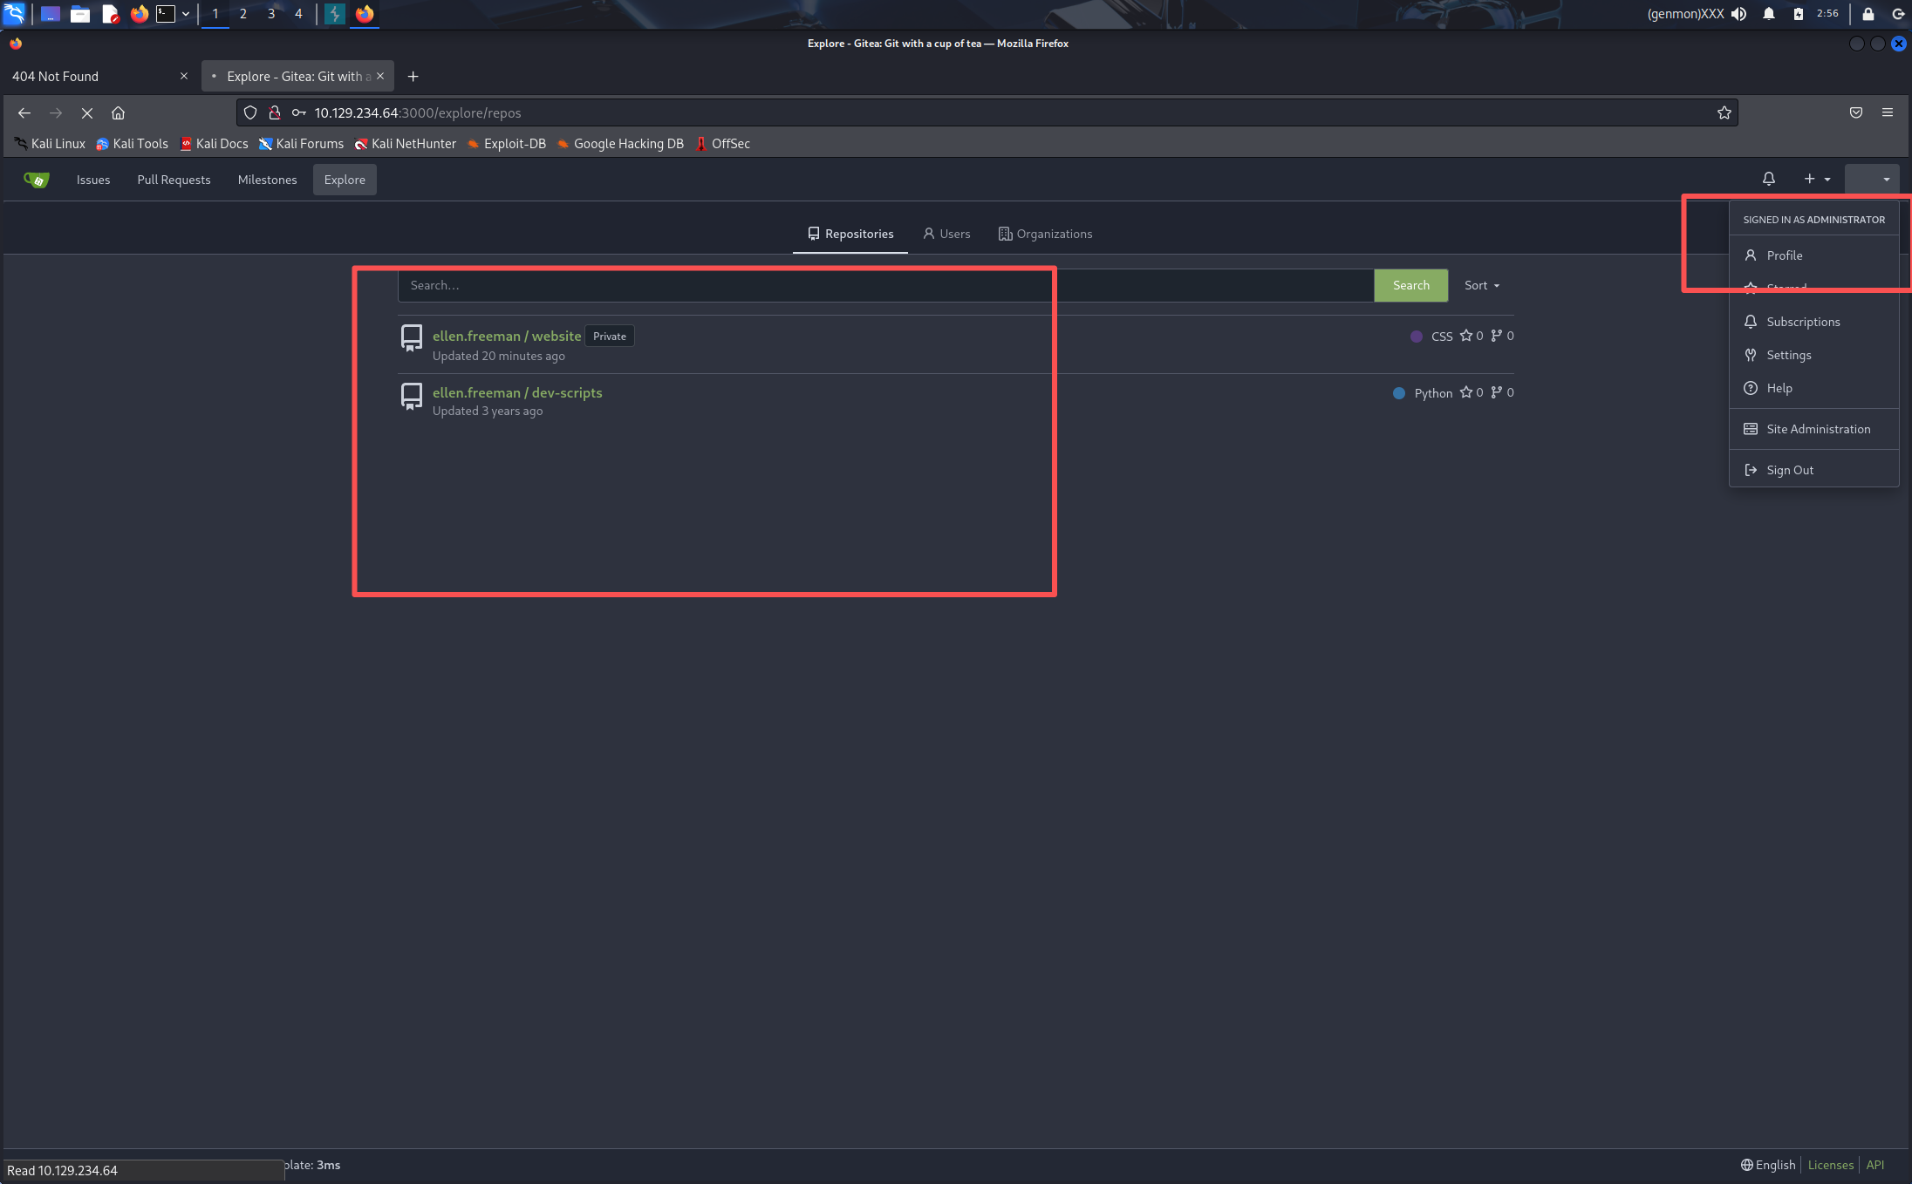Screen dimensions: 1912x1184
Task: Click the website repository icon
Action: [411, 337]
